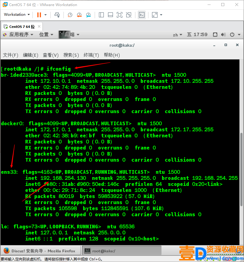Take a snapshot of the virtual machine
Viewport: 244px width, 262px height.
coord(70,15)
